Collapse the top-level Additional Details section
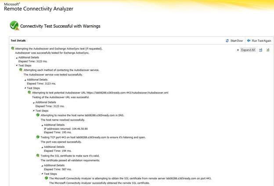The image size is (274, 186). [x=17, y=57]
